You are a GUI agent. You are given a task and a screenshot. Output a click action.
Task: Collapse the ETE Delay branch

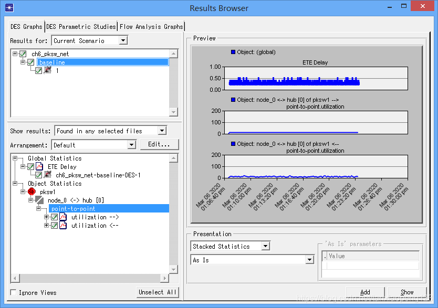pyautogui.click(x=23, y=166)
